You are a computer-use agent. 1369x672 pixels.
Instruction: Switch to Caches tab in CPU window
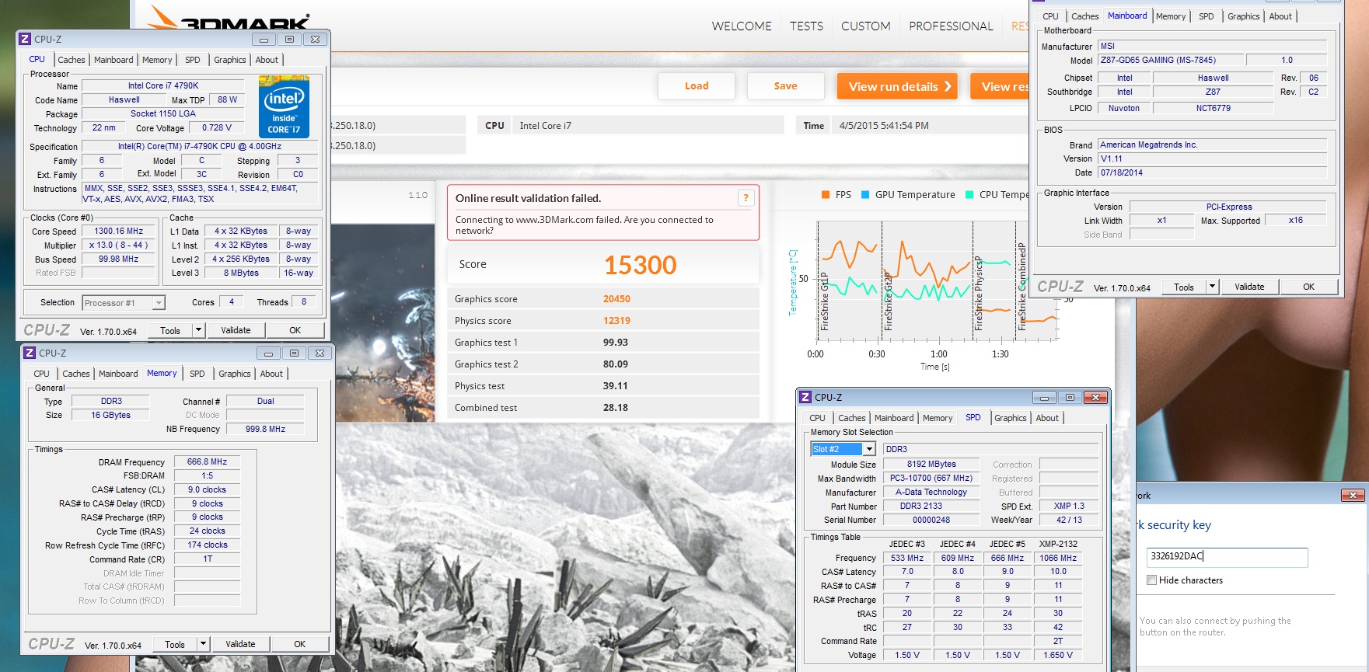click(72, 60)
